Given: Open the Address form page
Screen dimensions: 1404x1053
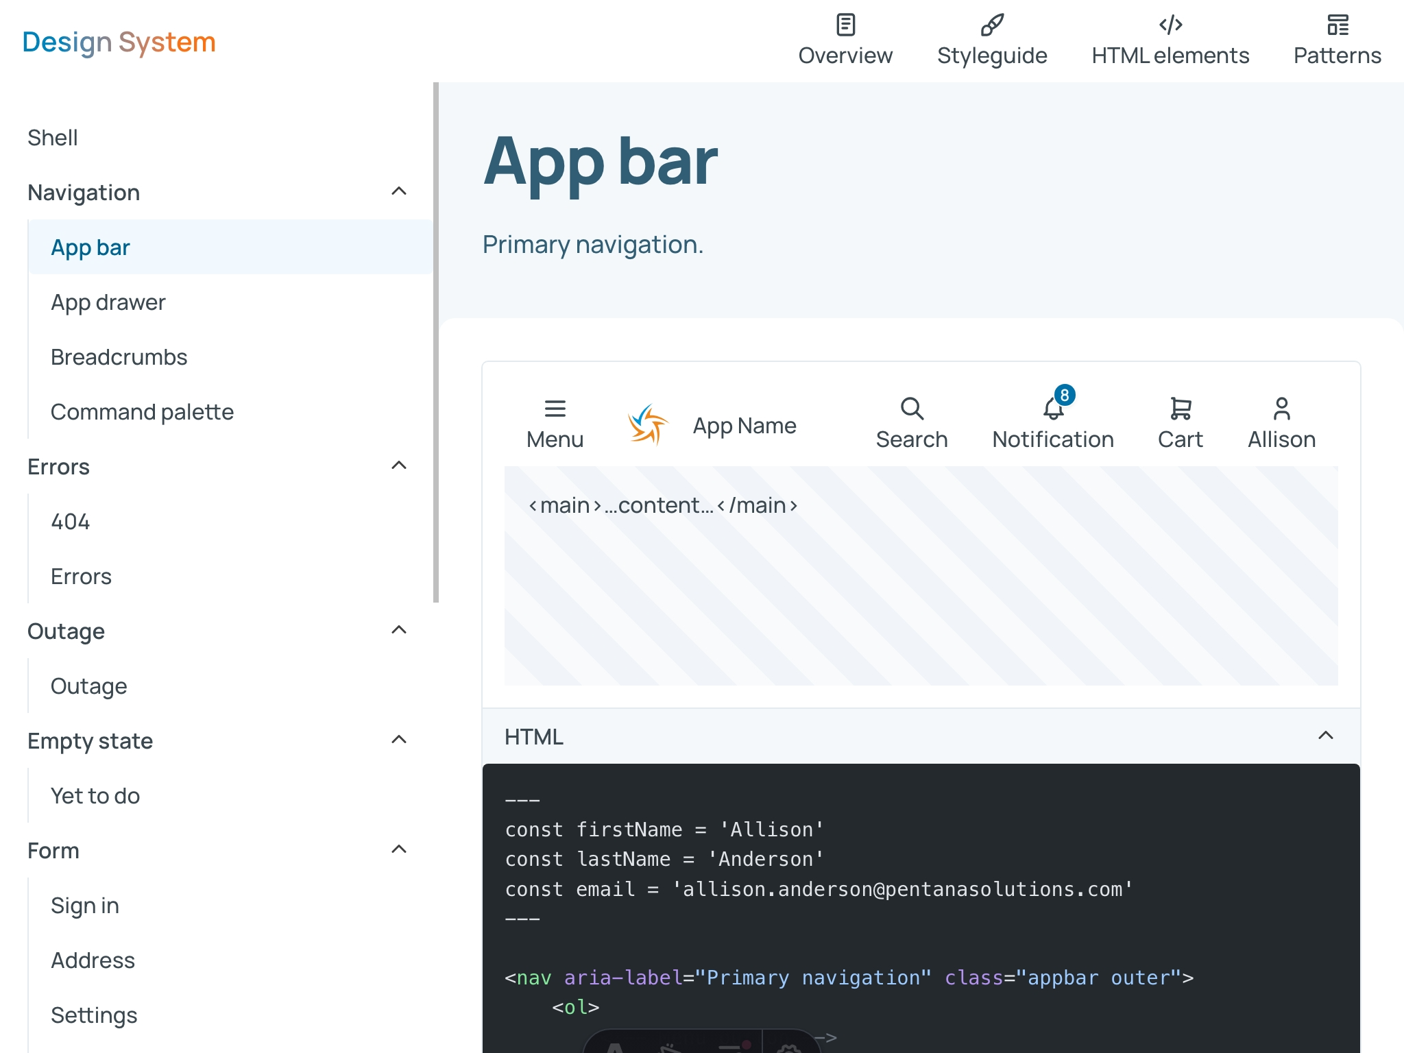Looking at the screenshot, I should pos(93,960).
